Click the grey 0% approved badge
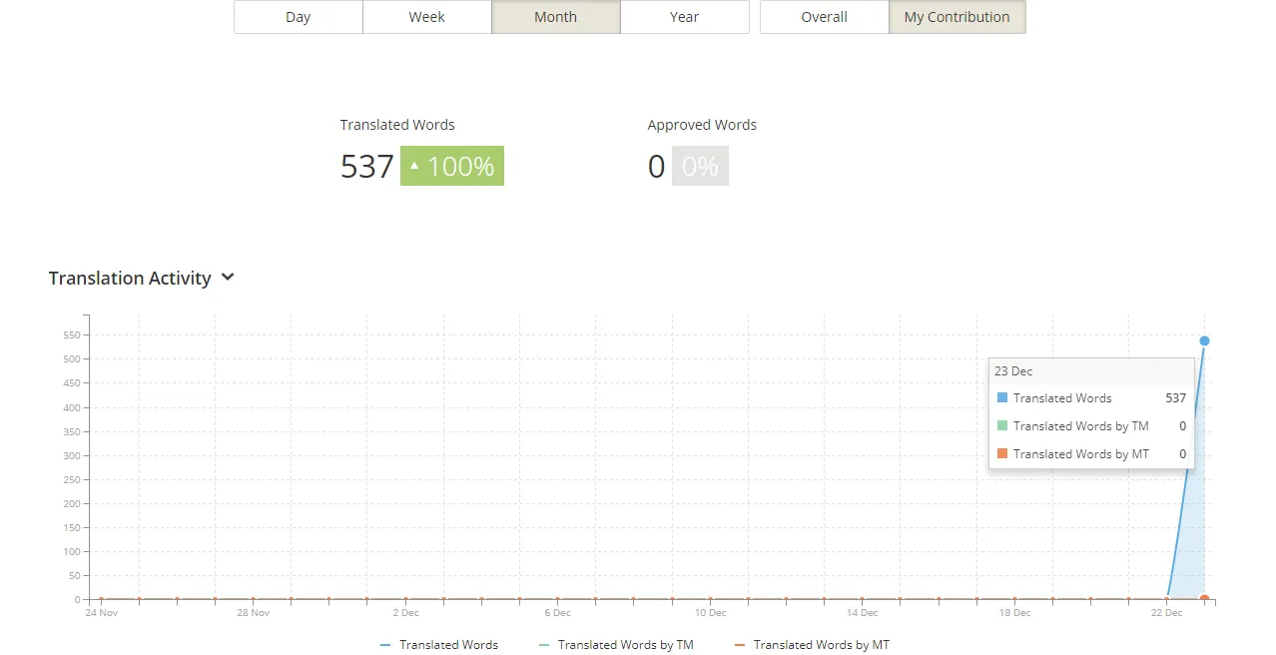This screenshot has width=1276, height=655. click(x=700, y=166)
